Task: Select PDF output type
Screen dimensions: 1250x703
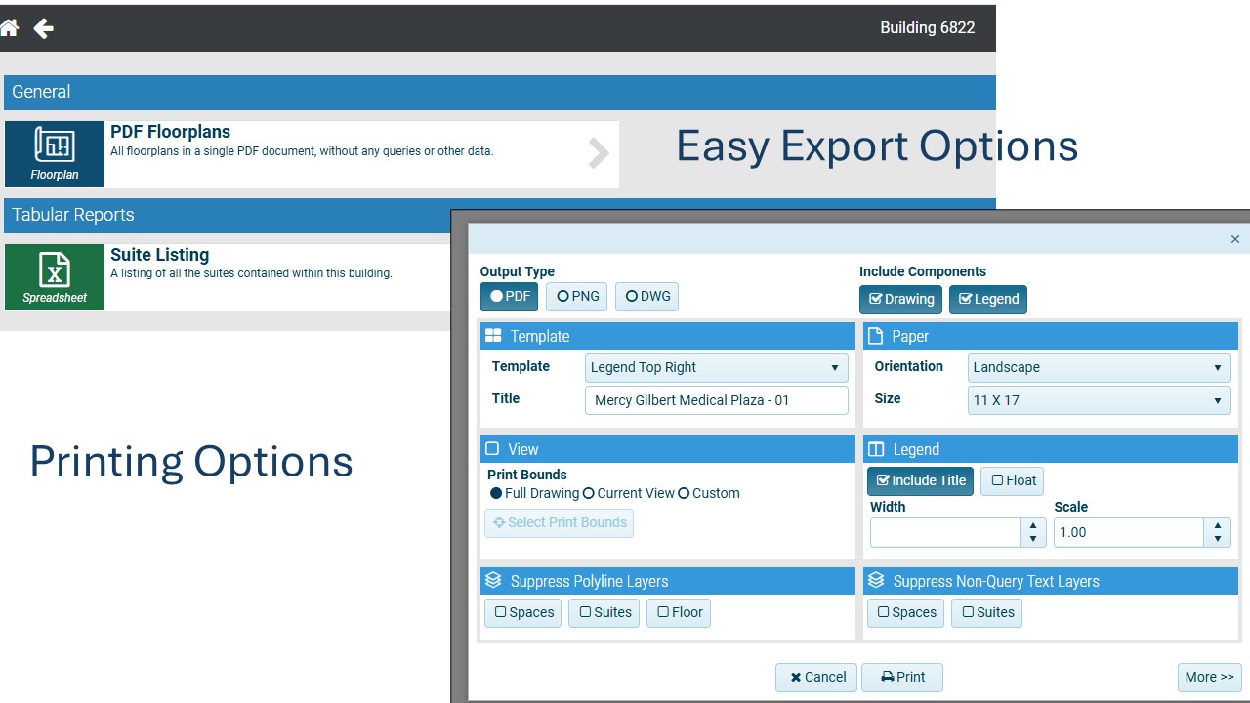Action: point(509,297)
